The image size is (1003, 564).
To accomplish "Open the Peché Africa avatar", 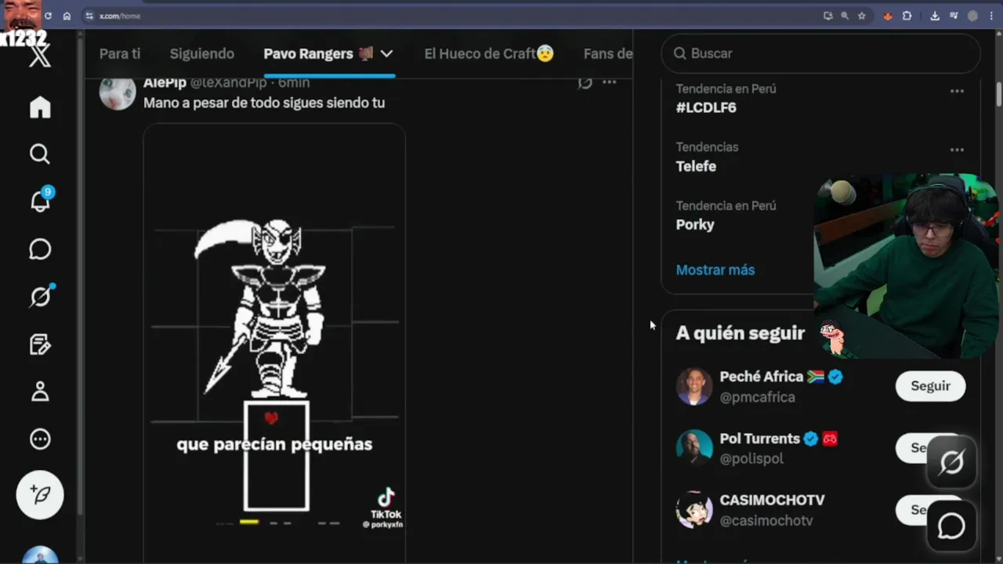I will point(694,386).
